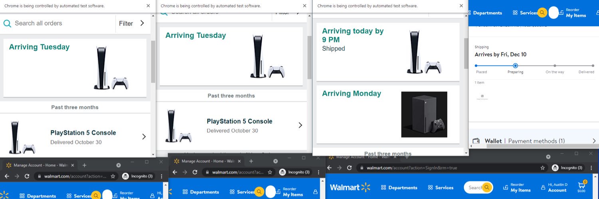Open Arriving Tuesday card in the leftmost popup

75,68
